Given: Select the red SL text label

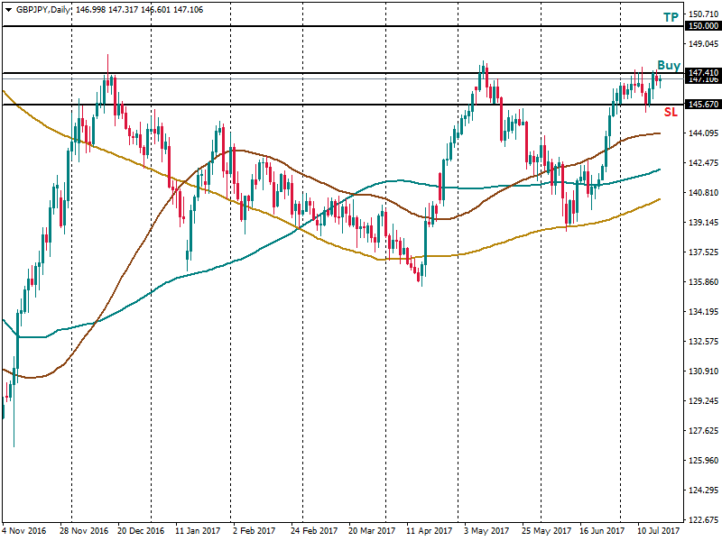Looking at the screenshot, I should click(x=671, y=112).
